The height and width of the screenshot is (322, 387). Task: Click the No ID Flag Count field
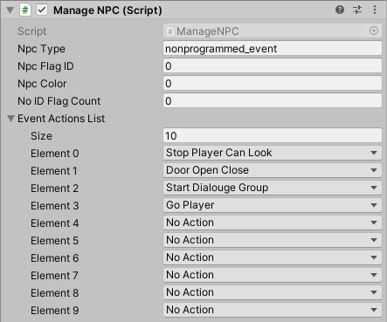click(x=273, y=101)
